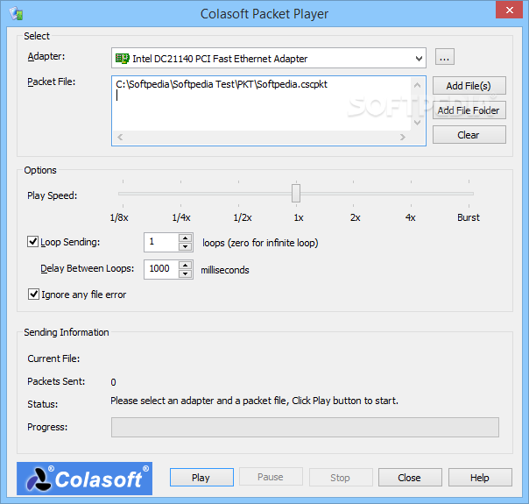Toggle the Loop Sending checkbox

32,242
